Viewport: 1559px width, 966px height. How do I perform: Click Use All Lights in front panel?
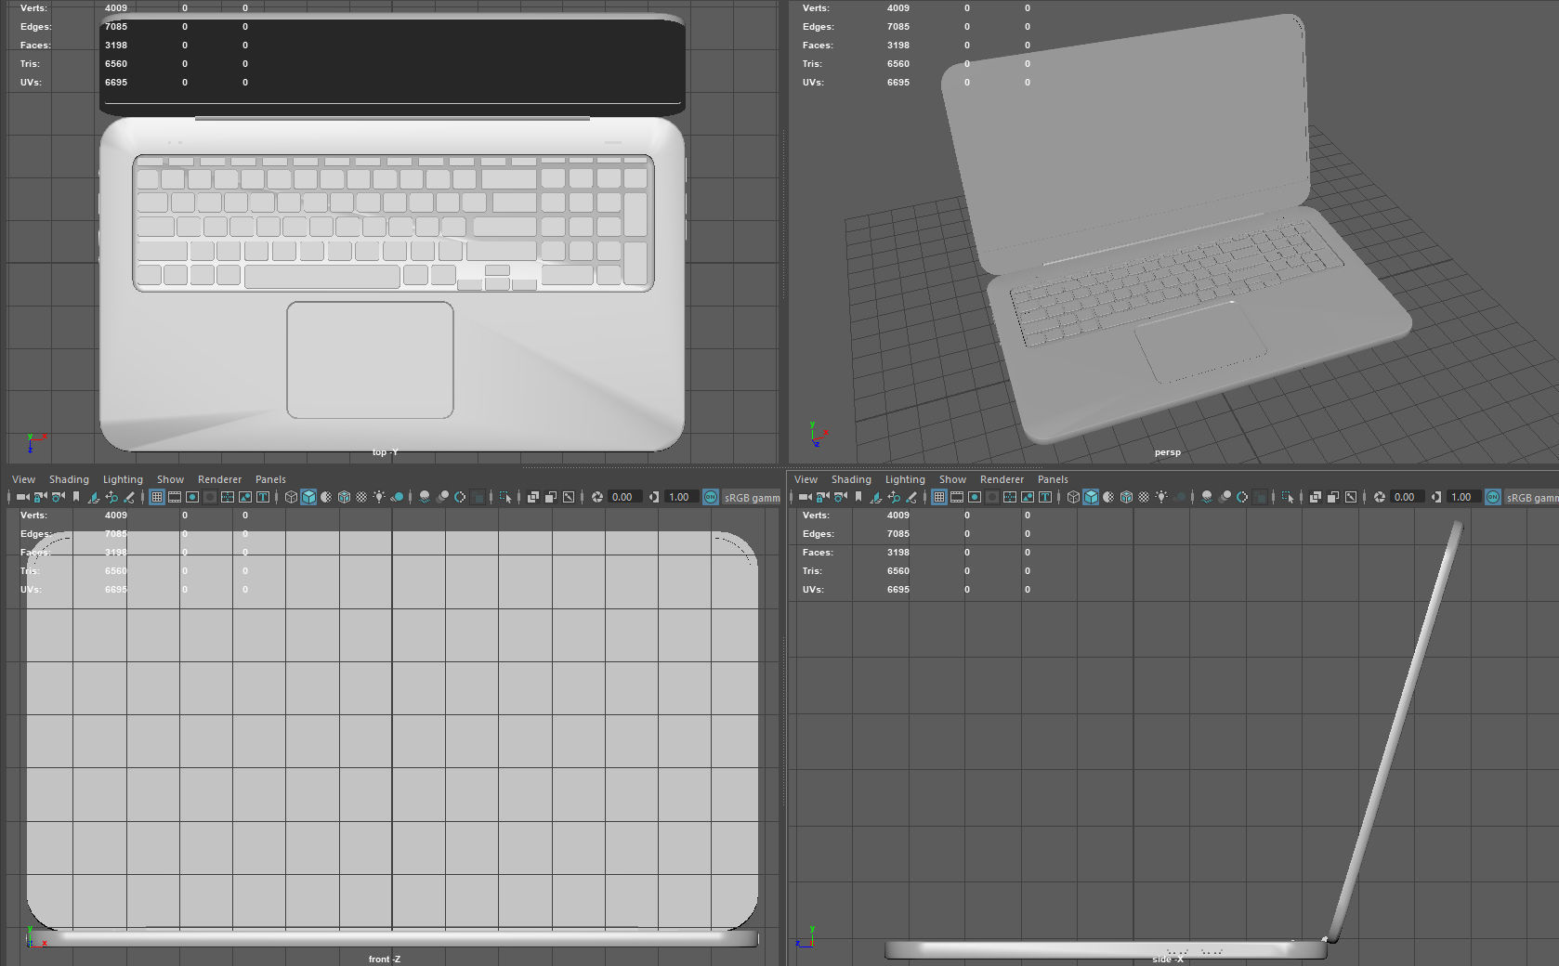click(379, 497)
